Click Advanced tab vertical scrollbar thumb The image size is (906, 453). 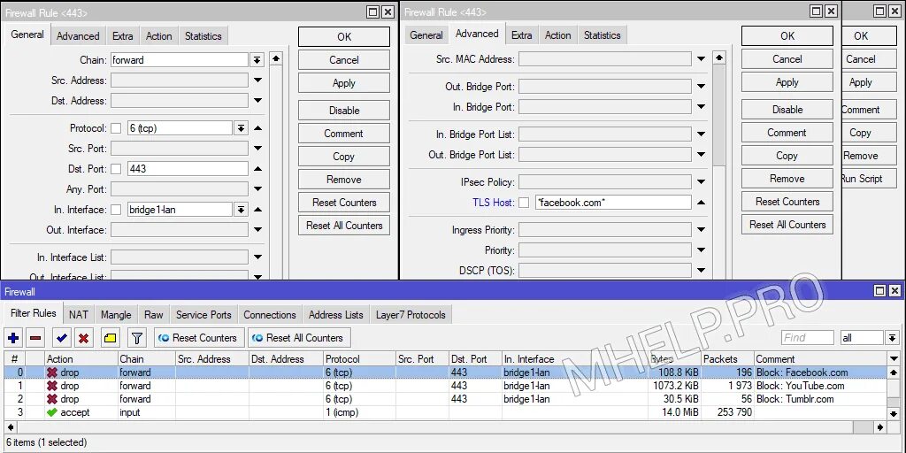tap(718, 116)
